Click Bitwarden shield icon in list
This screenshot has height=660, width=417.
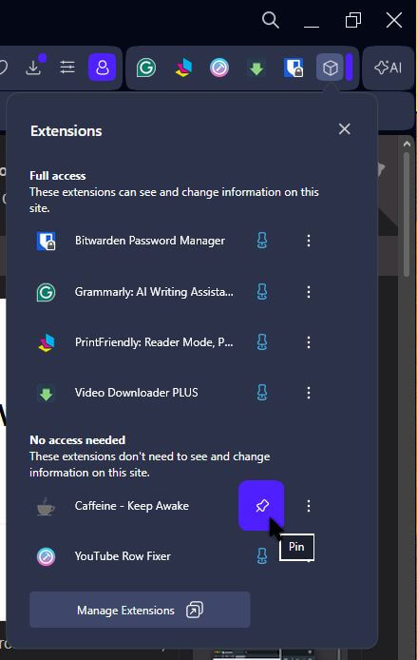pyautogui.click(x=46, y=241)
